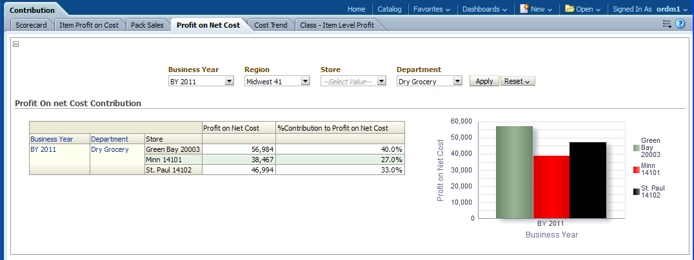Click the red Minn 14101 chart bar
This screenshot has height=260, width=694.
coord(551,187)
